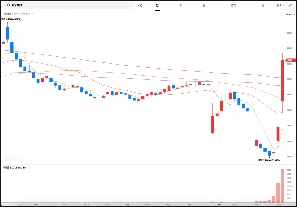
Task: Select the 분기 (quarterly) tab
Action: (233, 5)
